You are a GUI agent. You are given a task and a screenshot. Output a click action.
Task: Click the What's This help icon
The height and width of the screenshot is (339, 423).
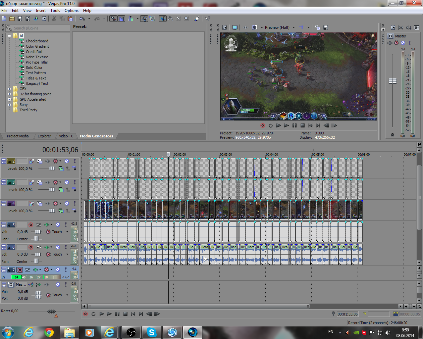[x=208, y=19]
